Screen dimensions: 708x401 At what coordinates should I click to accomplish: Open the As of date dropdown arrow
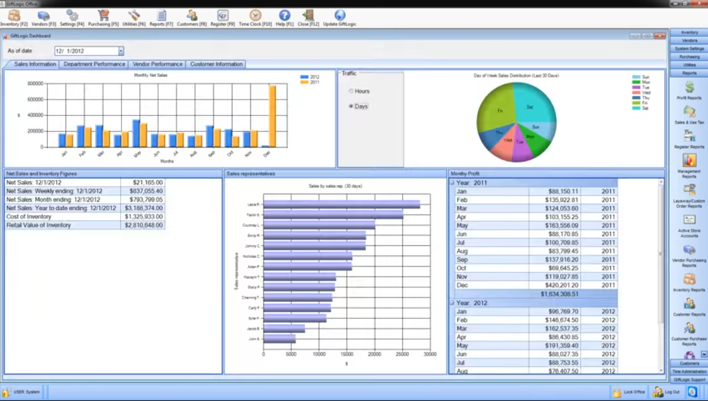click(121, 51)
